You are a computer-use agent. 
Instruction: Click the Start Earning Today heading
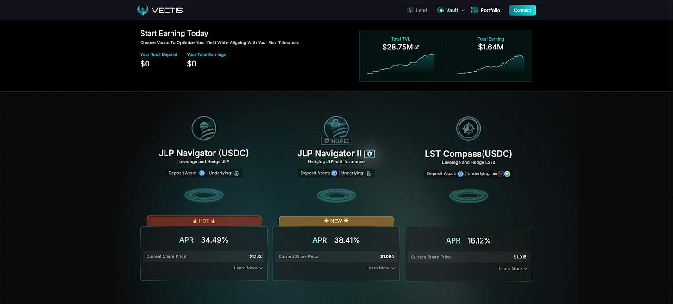174,33
